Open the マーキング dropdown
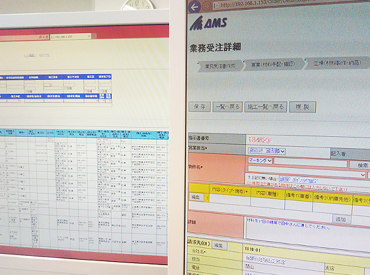 point(260,161)
